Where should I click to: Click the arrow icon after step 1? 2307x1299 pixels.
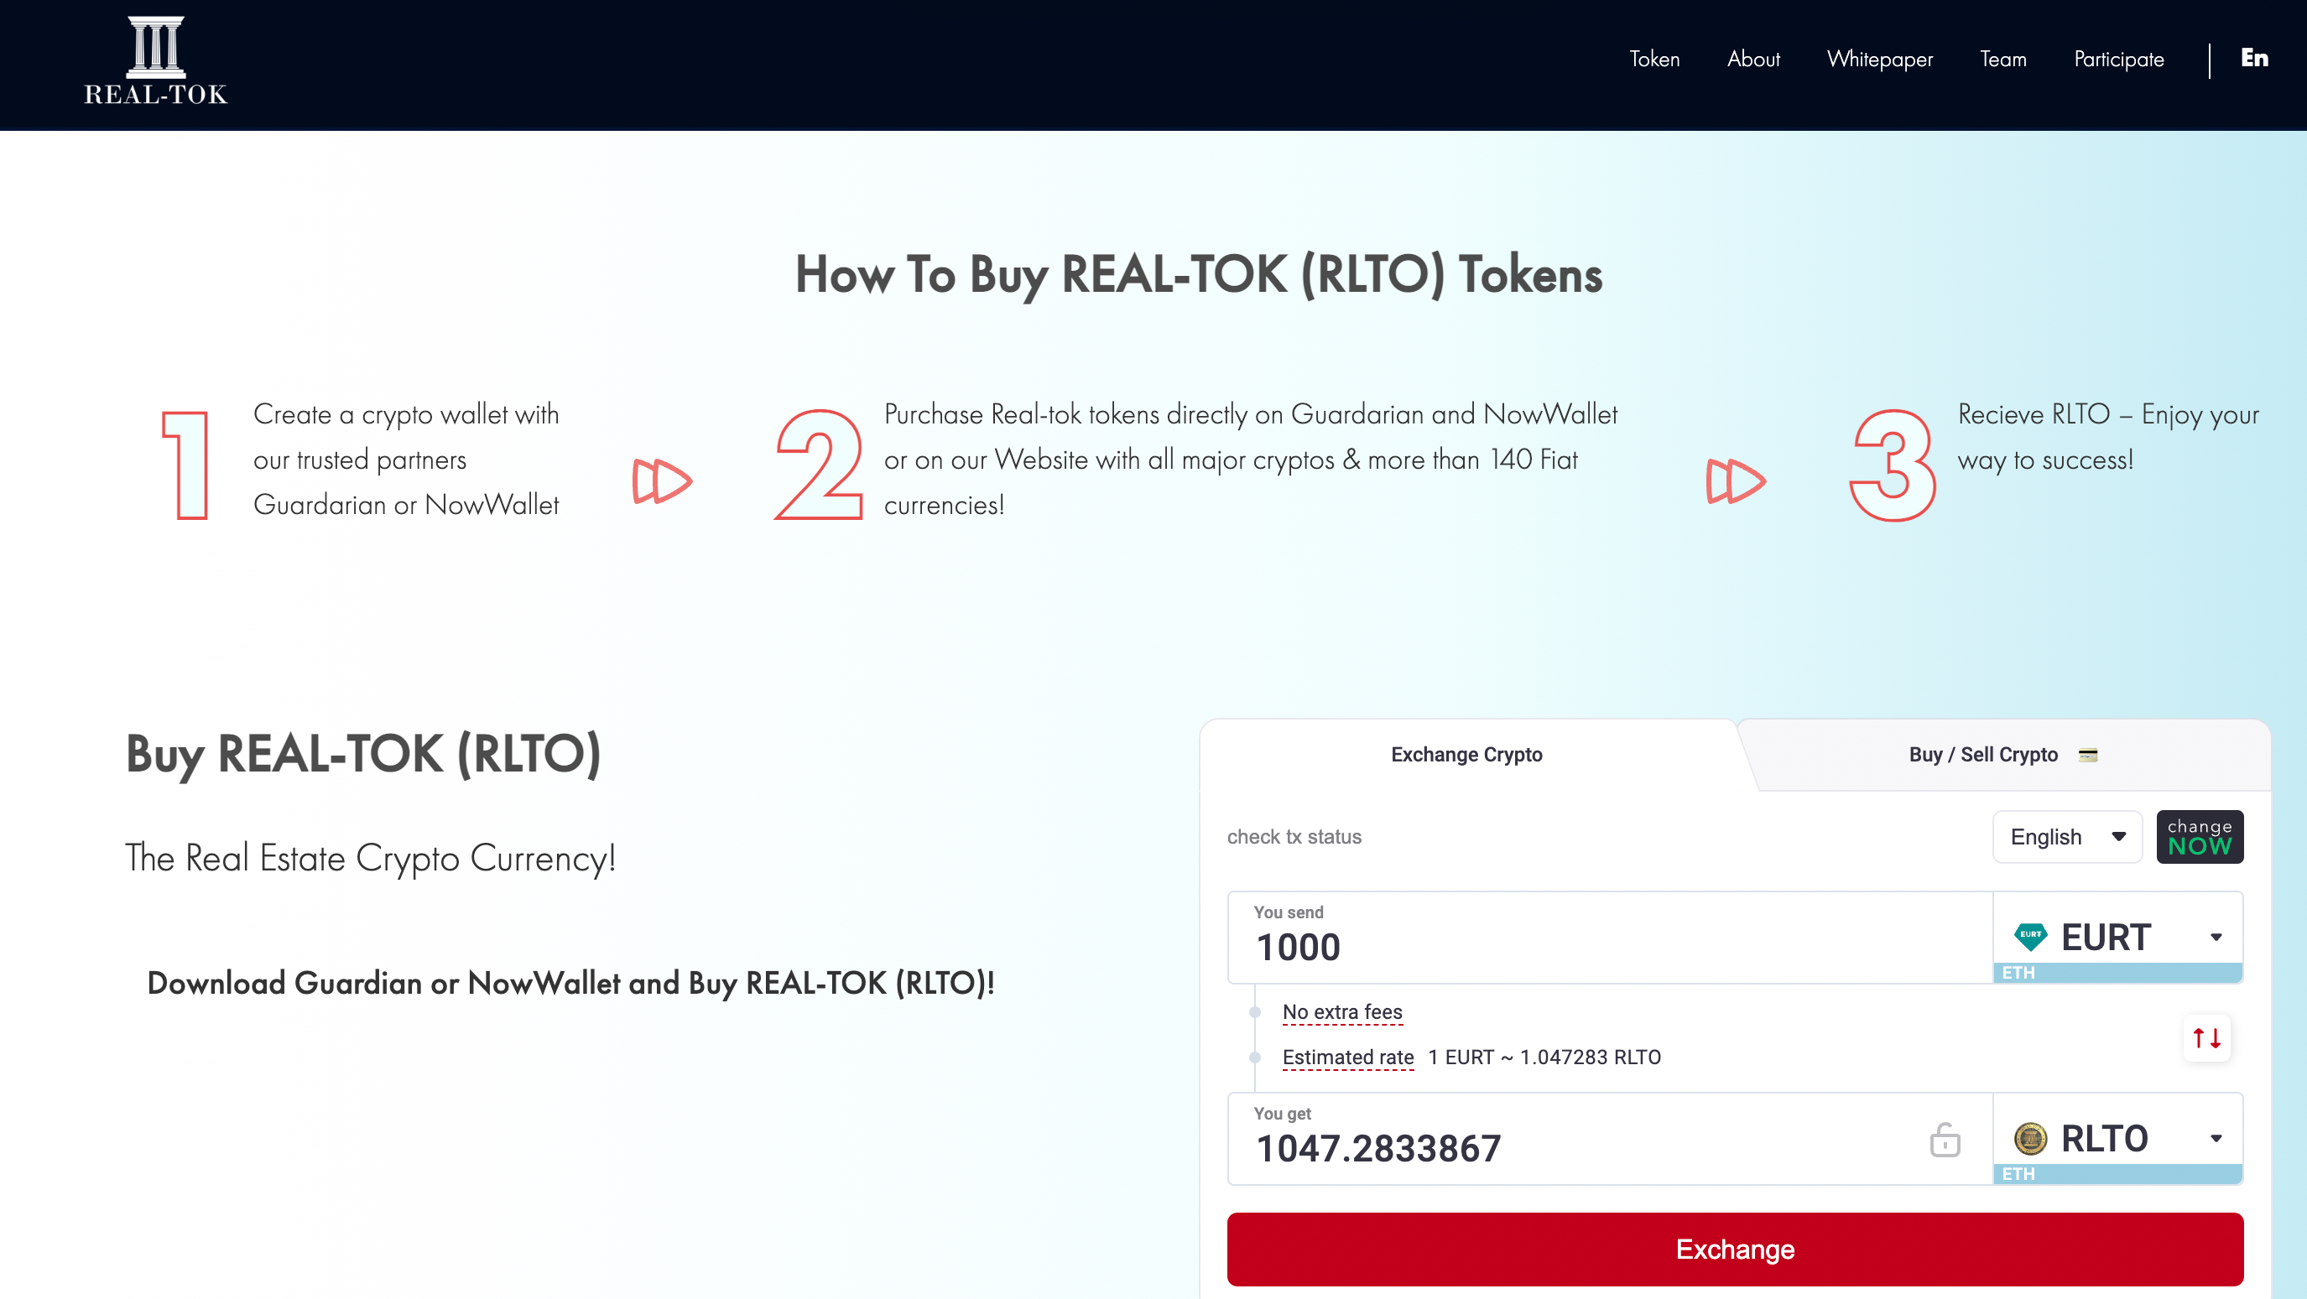tap(662, 481)
